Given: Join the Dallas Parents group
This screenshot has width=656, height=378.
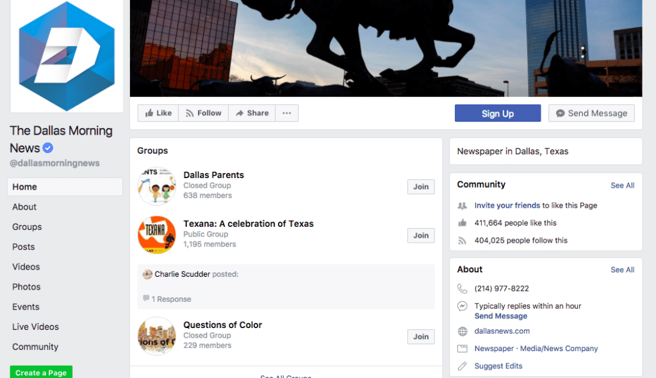Looking at the screenshot, I should (421, 186).
